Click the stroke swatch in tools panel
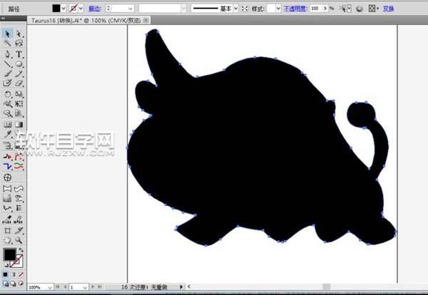428x295 pixels. 17,262
